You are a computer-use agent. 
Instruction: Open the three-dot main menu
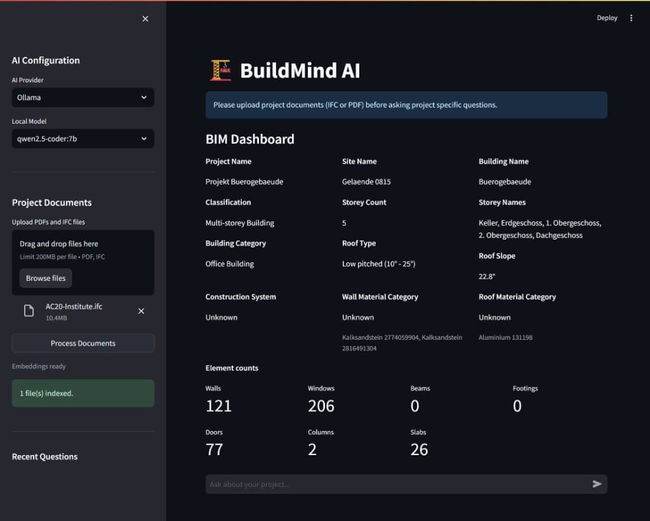[x=631, y=18]
